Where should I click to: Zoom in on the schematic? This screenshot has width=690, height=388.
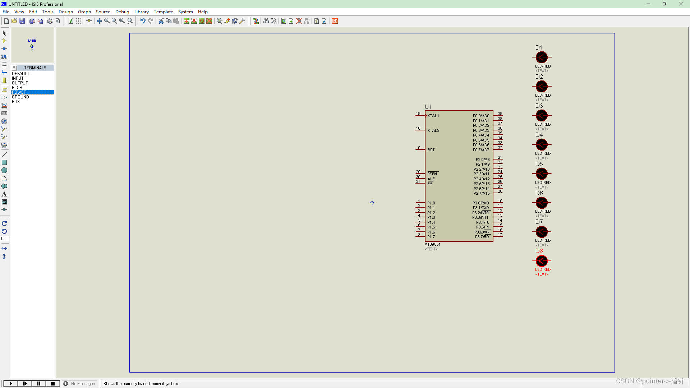click(107, 21)
